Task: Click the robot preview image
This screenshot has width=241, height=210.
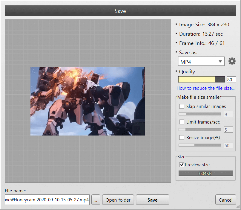Action: 88,101
